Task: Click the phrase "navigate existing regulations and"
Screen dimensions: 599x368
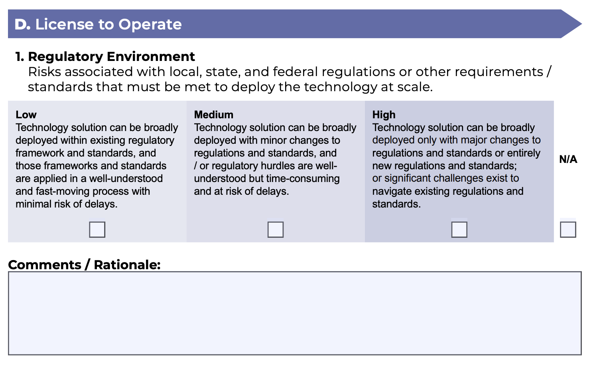Action: click(447, 191)
